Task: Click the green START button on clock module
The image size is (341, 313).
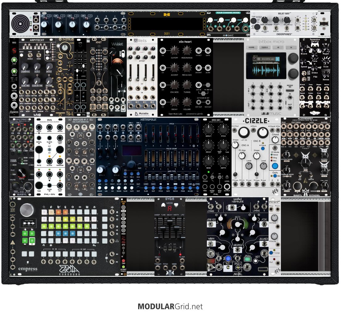Action: click(123, 267)
